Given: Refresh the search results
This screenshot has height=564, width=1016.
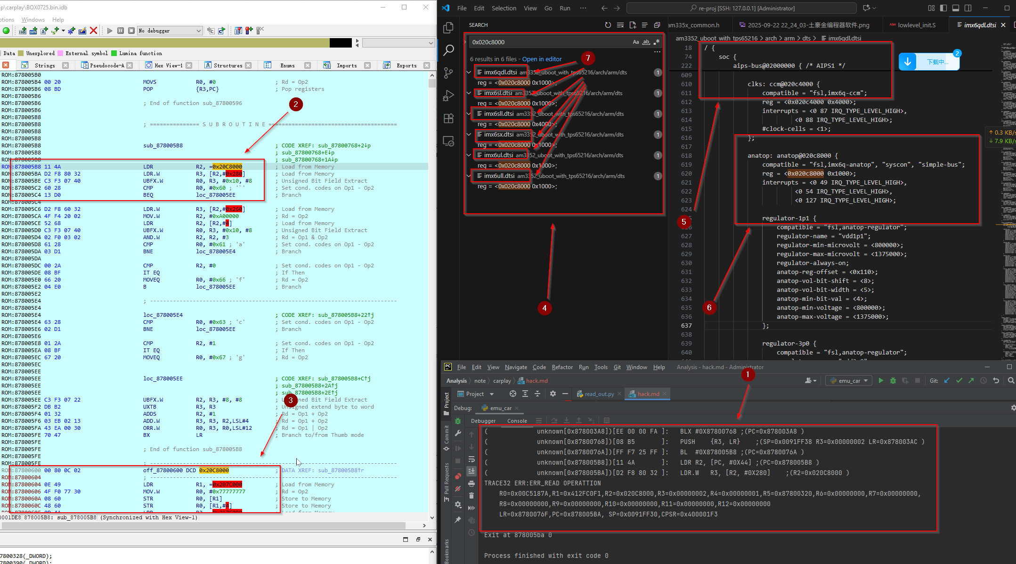Looking at the screenshot, I should click(x=608, y=25).
